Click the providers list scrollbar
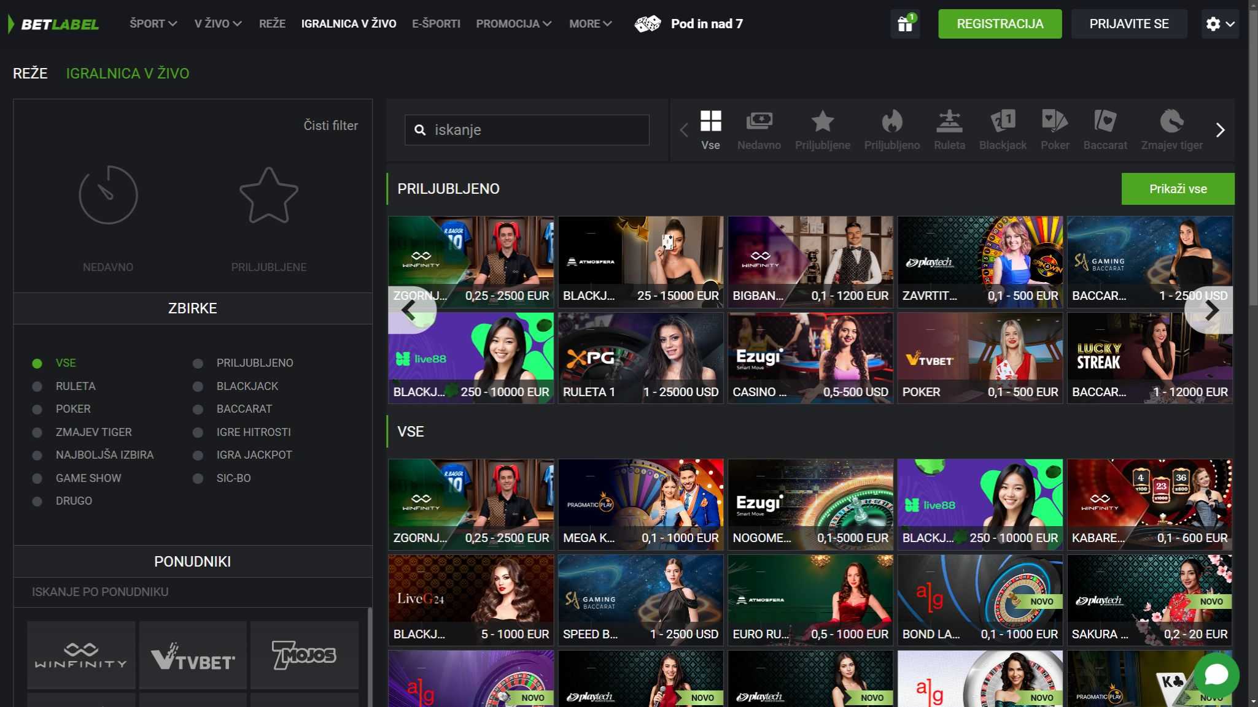This screenshot has width=1258, height=707. 370,656
